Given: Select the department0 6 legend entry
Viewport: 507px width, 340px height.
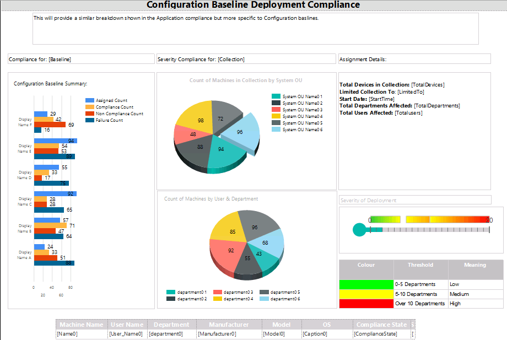Looking at the screenshot, I should tap(280, 299).
